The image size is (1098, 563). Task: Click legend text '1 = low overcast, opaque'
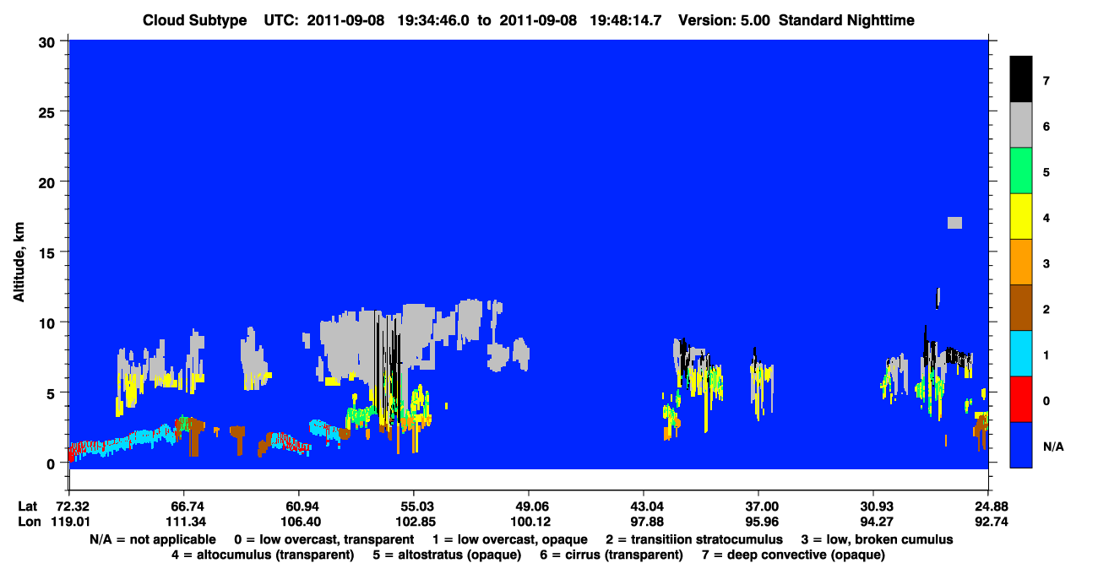tap(508, 539)
